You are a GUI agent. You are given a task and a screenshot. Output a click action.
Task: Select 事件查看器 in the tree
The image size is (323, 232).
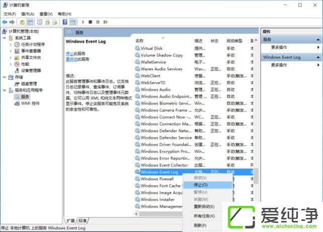(x=31, y=51)
